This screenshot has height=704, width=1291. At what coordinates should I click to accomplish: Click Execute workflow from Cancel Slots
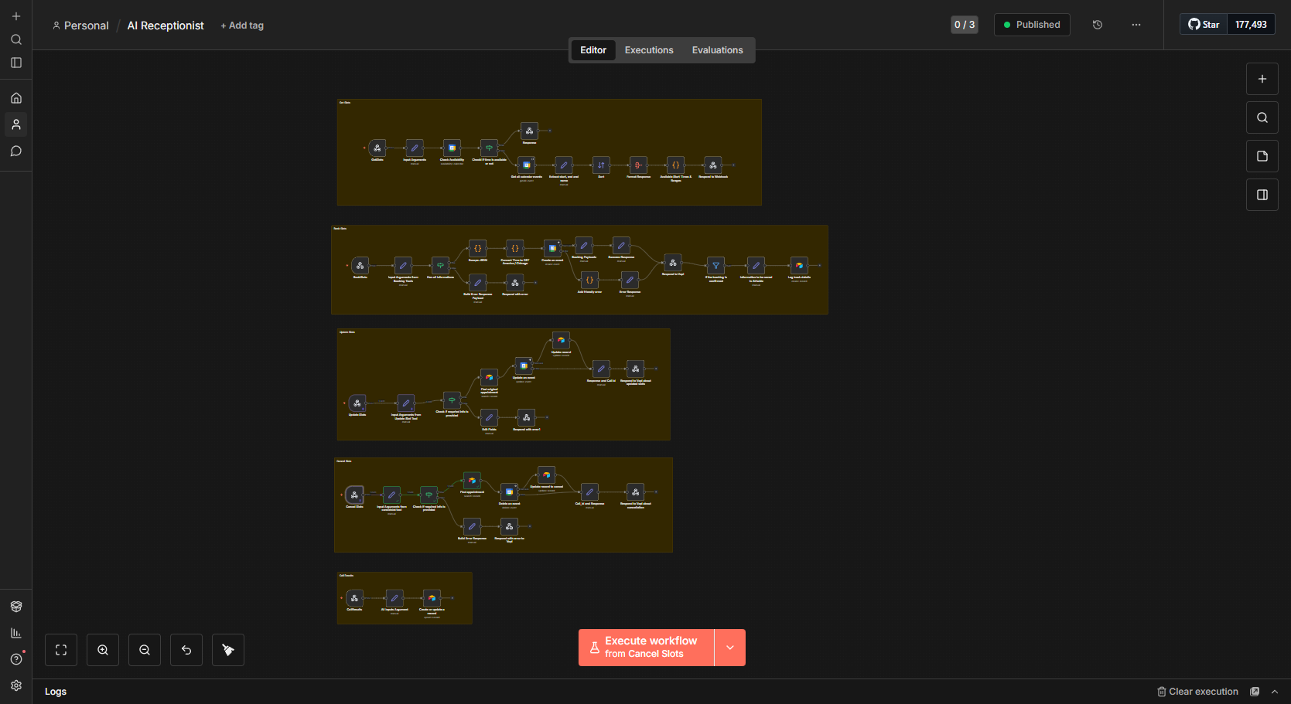pos(646,648)
